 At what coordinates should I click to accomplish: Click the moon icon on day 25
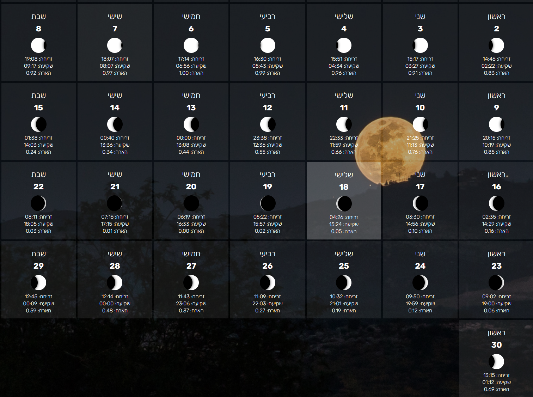click(344, 283)
